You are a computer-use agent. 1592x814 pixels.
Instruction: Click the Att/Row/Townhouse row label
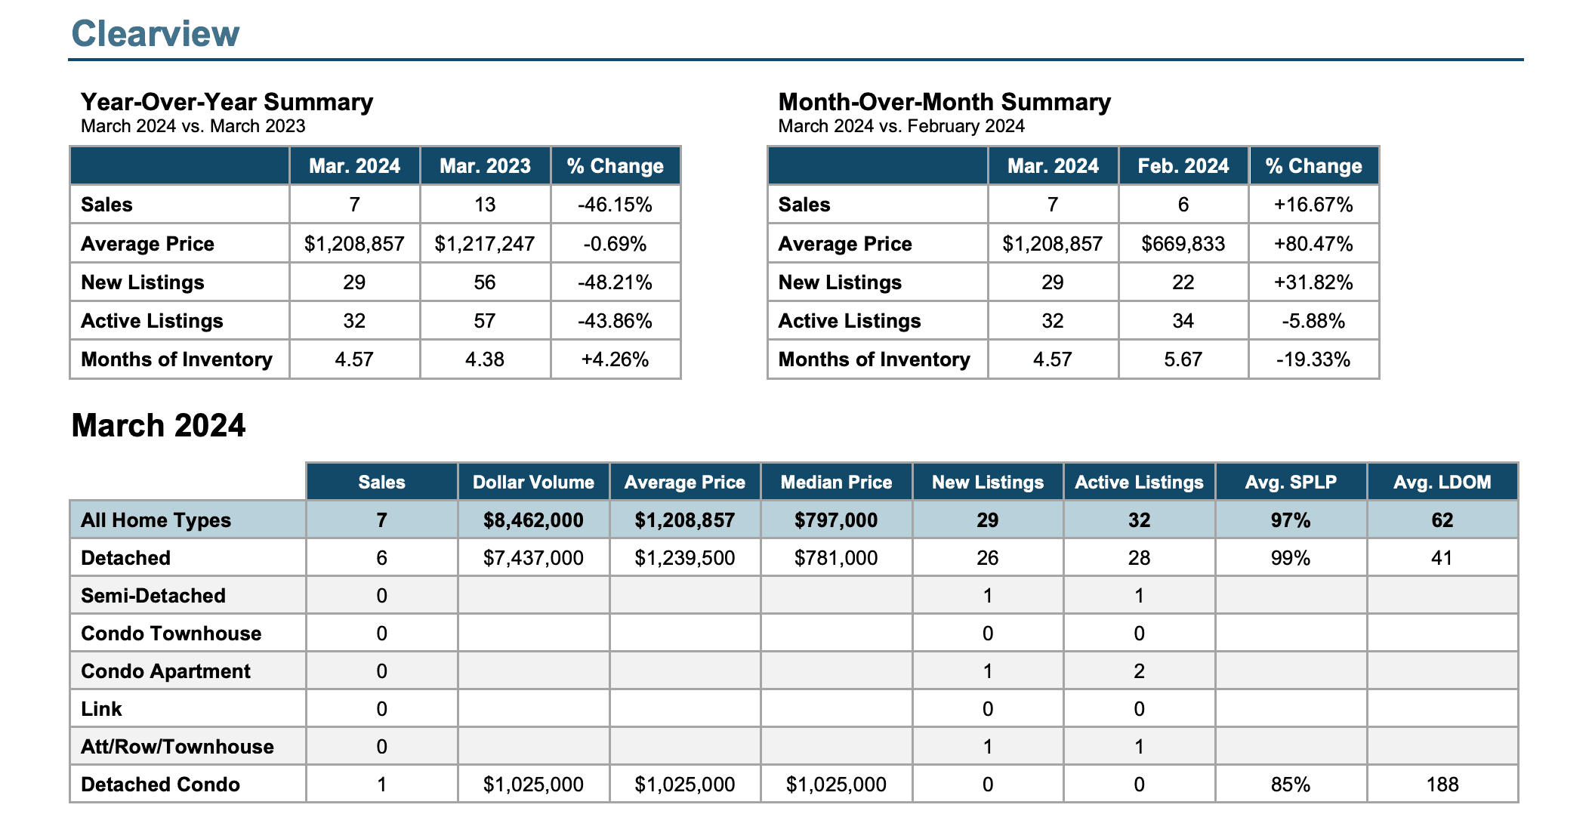177,747
